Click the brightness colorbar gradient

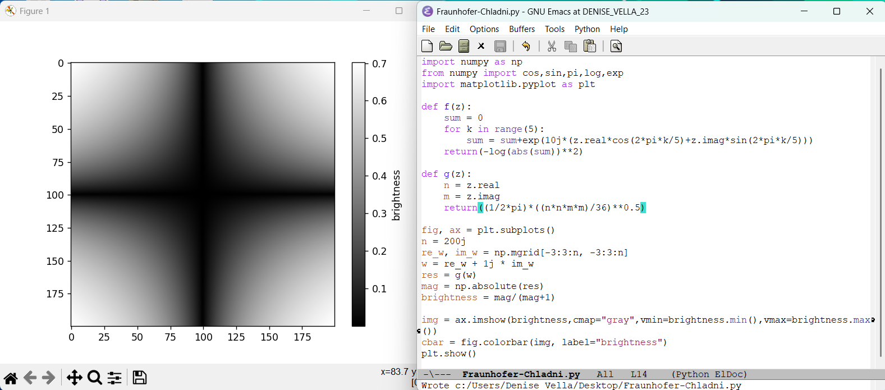[x=359, y=194]
